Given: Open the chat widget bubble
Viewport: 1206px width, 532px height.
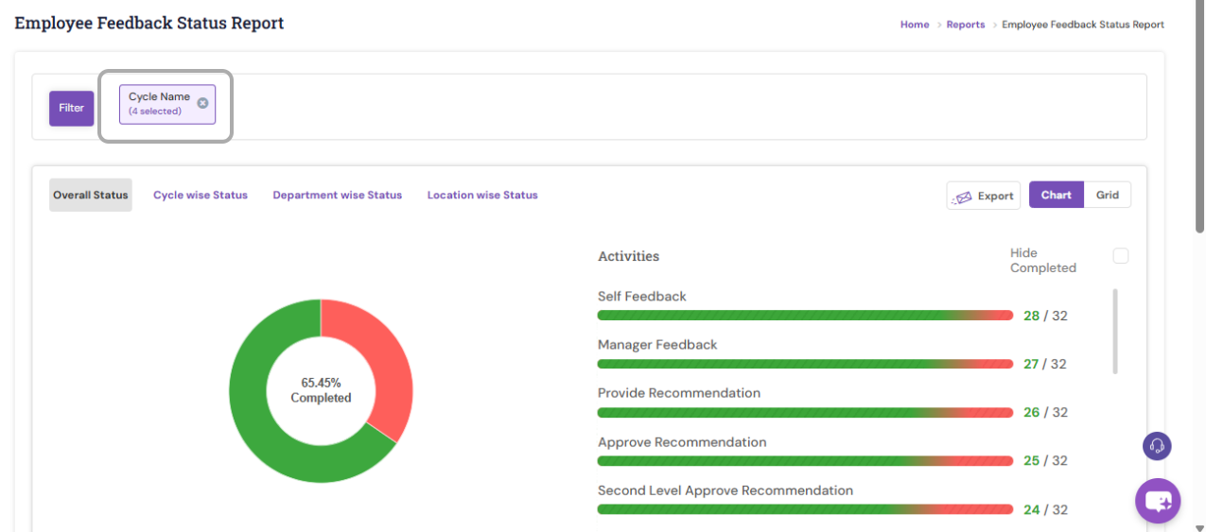Looking at the screenshot, I should point(1158,501).
